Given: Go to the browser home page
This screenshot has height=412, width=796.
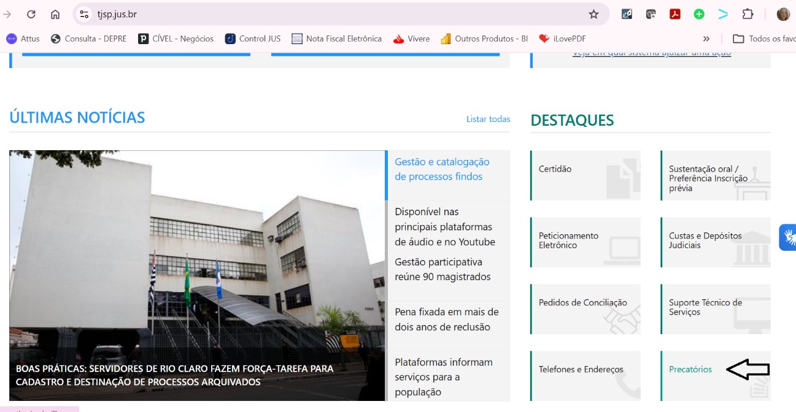Looking at the screenshot, I should [55, 14].
